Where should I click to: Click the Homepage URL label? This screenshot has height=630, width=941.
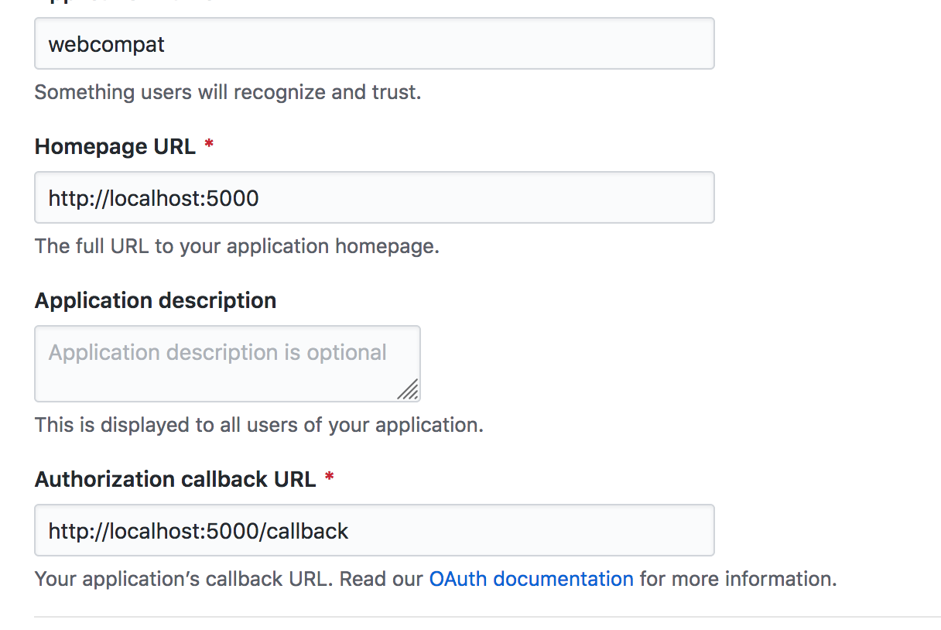click(x=115, y=146)
